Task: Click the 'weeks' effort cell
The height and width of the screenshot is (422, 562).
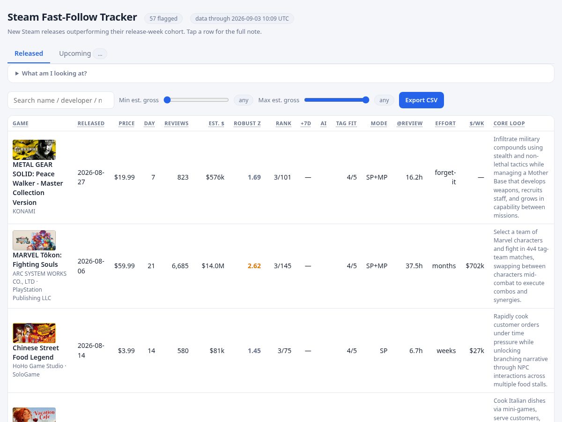Action: 446,351
